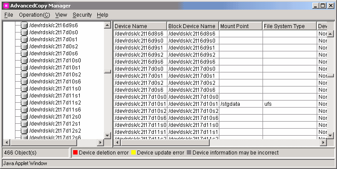Click disk icon for /dev/rdsk/c2t17d12s0 in tree
This screenshot has height=169, width=337.
tap(24, 117)
